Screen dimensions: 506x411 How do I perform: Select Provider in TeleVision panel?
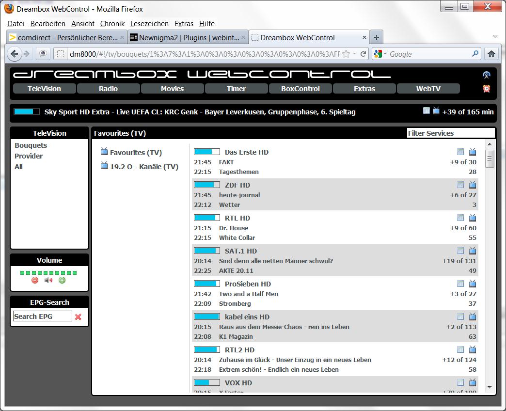(29, 156)
